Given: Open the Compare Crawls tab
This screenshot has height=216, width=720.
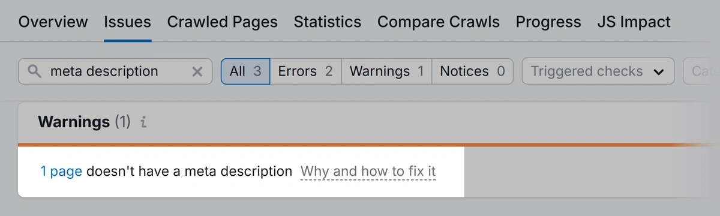Looking at the screenshot, I should (439, 22).
